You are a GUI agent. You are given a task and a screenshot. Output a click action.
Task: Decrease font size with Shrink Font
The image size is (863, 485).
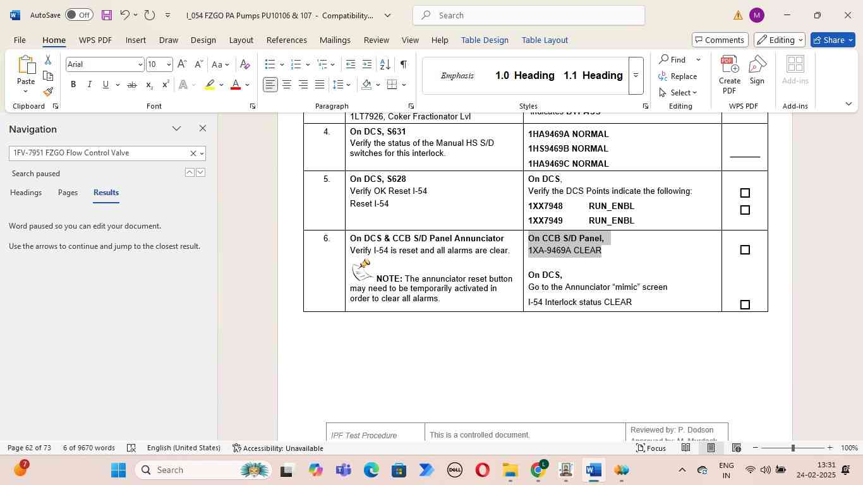(x=198, y=64)
